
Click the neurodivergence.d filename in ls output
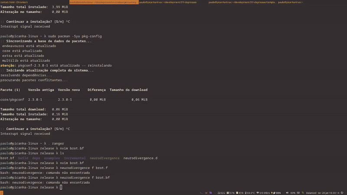pyautogui.click(x=141, y=158)
